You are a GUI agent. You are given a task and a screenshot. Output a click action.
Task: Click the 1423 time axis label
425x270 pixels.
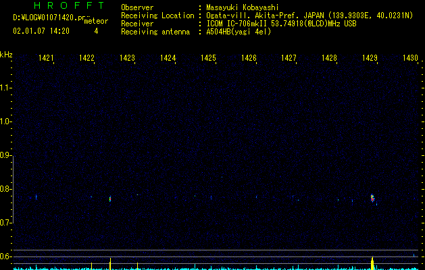[x=127, y=58]
